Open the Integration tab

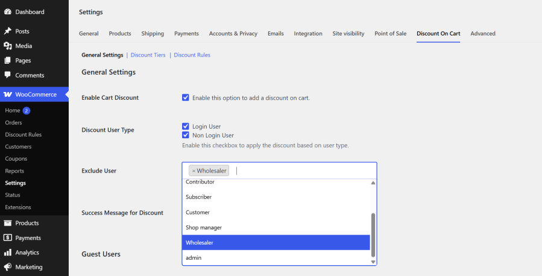coord(308,34)
